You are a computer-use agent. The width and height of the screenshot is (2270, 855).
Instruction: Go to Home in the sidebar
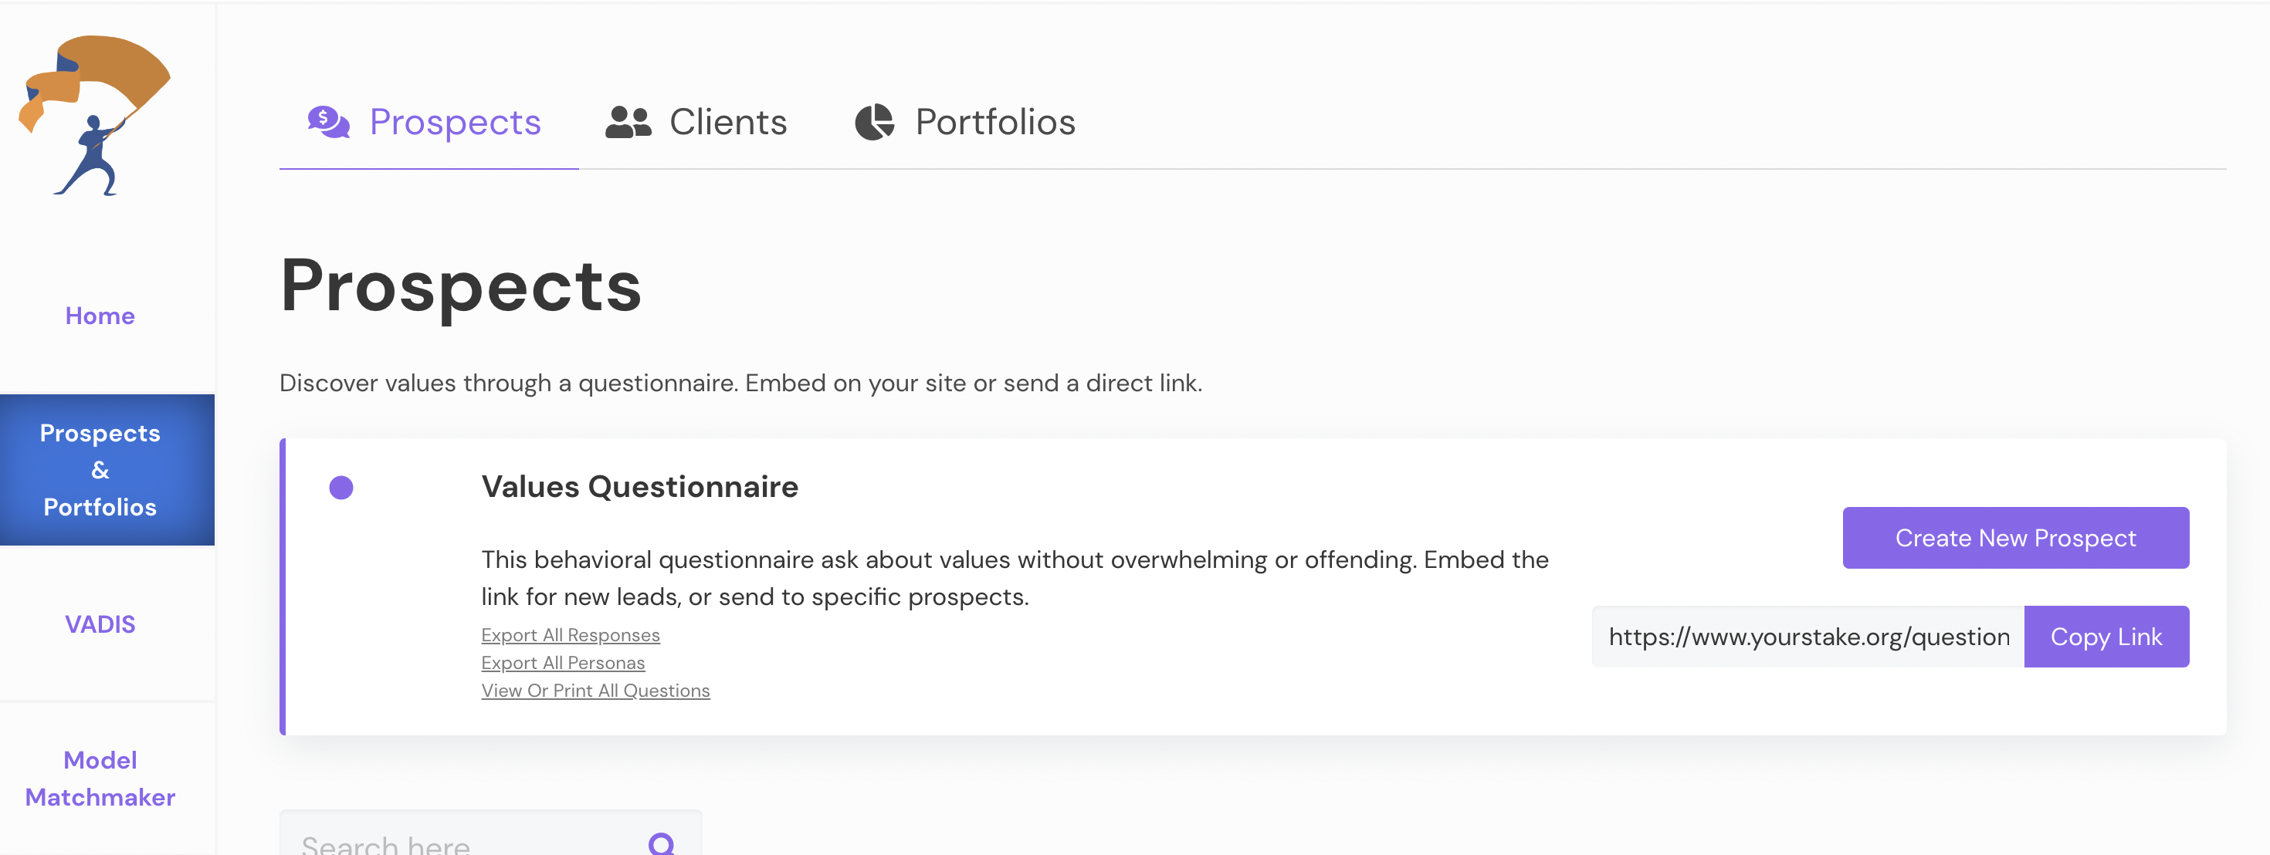tap(100, 316)
